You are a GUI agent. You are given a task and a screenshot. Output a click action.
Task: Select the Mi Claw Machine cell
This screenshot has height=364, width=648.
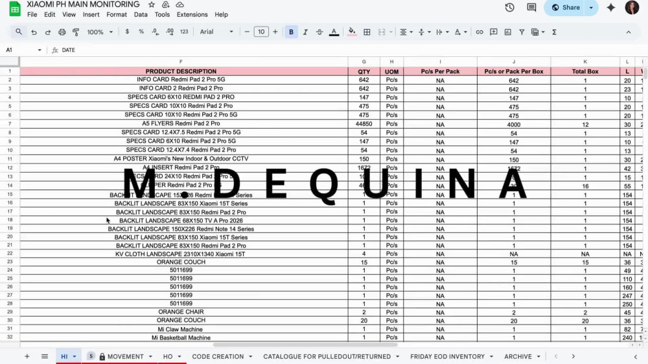click(x=184, y=329)
